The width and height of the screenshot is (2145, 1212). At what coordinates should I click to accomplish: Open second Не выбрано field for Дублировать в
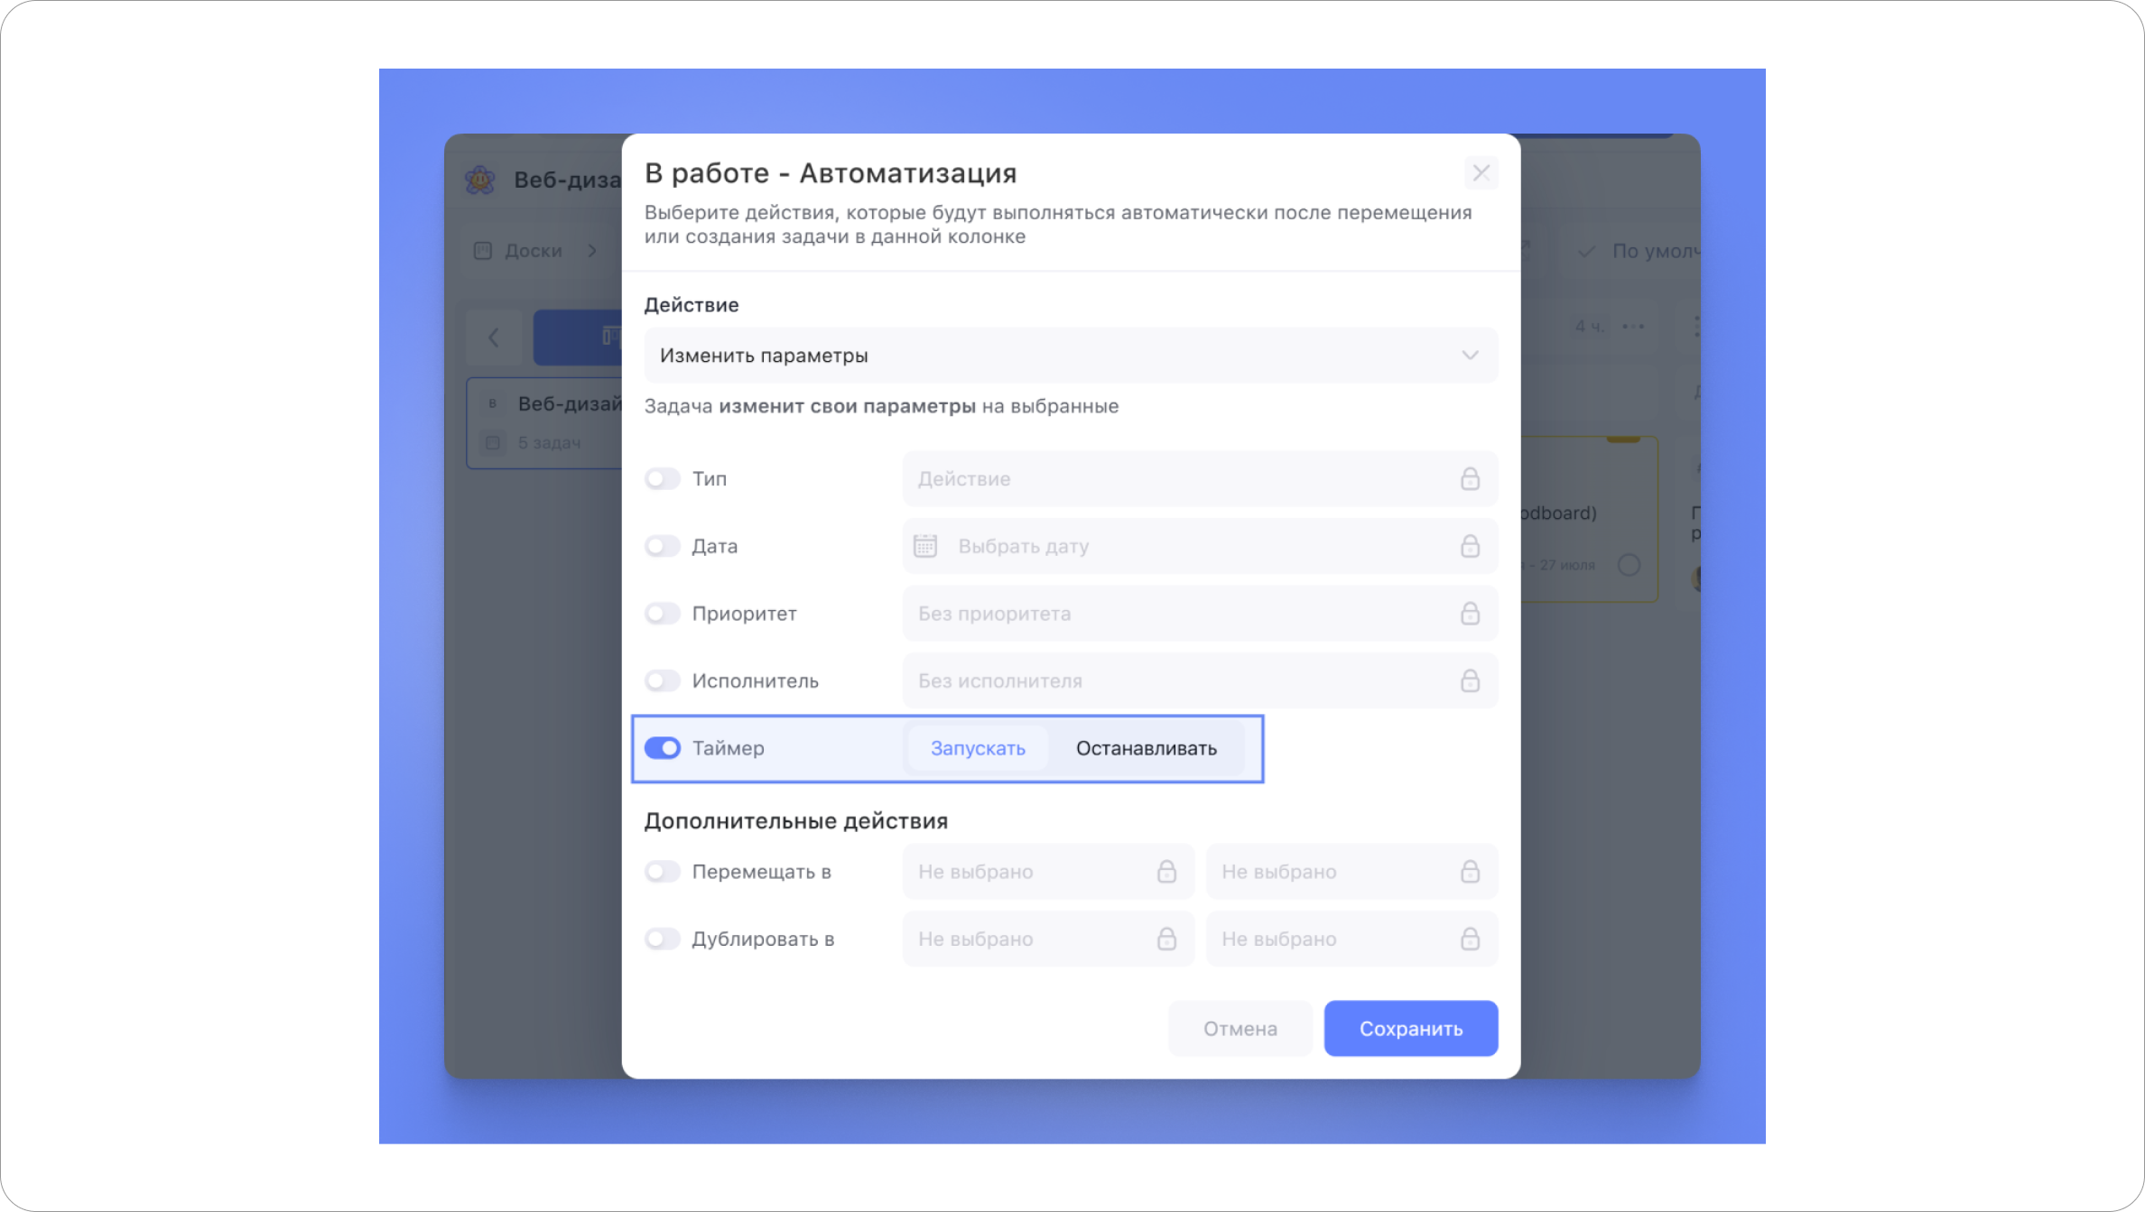1351,939
